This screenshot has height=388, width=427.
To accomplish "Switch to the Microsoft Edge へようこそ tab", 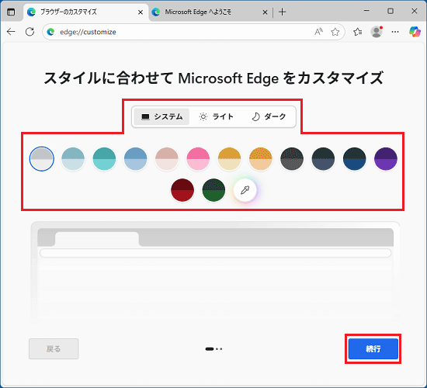I will click(210, 12).
